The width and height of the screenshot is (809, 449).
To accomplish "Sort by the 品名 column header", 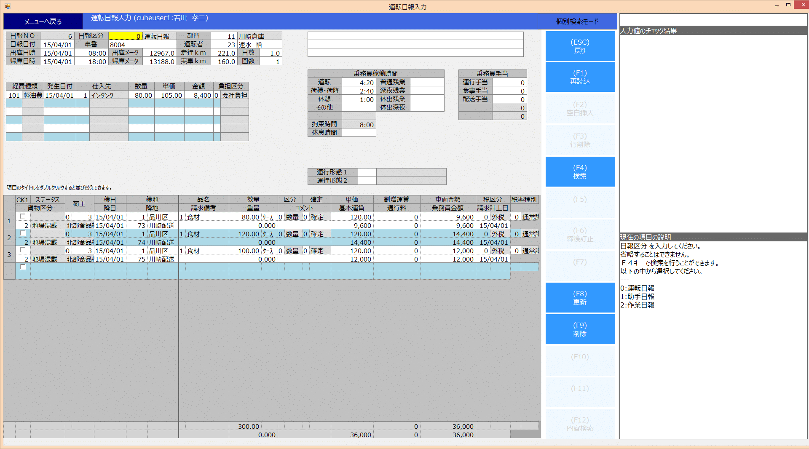I will pos(204,200).
